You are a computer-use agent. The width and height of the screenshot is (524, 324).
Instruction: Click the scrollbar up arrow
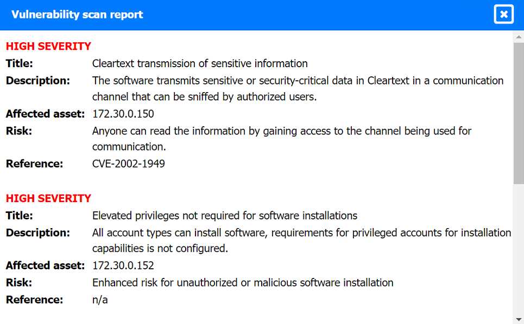tap(519, 35)
